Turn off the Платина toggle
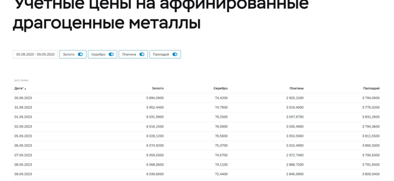394x181 pixels. 142,54
